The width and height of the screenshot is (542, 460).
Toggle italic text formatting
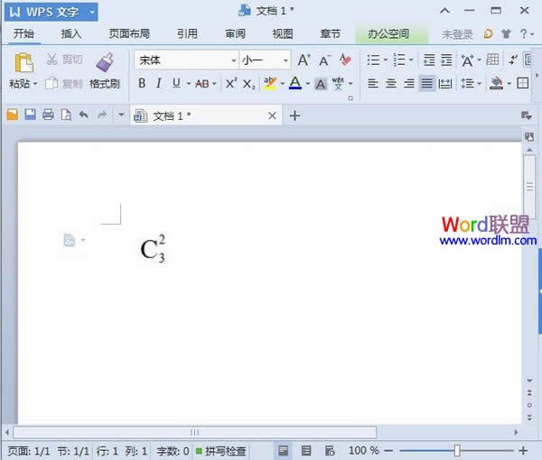pyautogui.click(x=159, y=83)
